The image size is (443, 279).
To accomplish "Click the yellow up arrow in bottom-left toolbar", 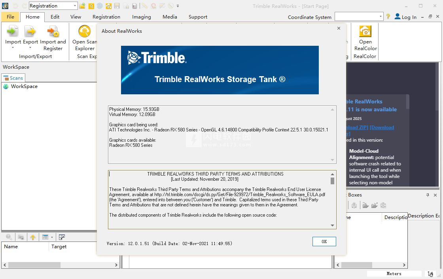I will [33, 237].
